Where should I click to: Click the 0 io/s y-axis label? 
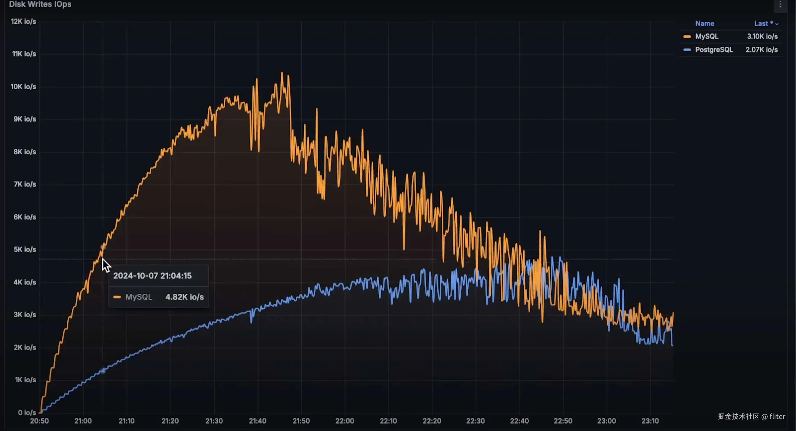click(x=27, y=412)
